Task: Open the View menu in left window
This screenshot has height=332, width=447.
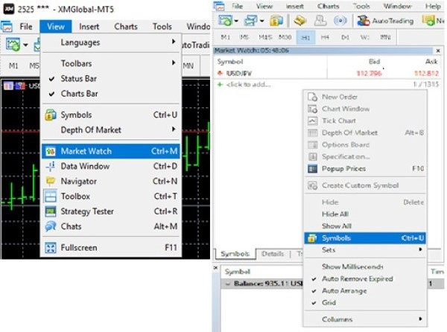Action: [x=56, y=27]
